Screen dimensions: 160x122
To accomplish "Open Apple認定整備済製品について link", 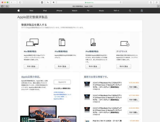I will coord(62,96).
